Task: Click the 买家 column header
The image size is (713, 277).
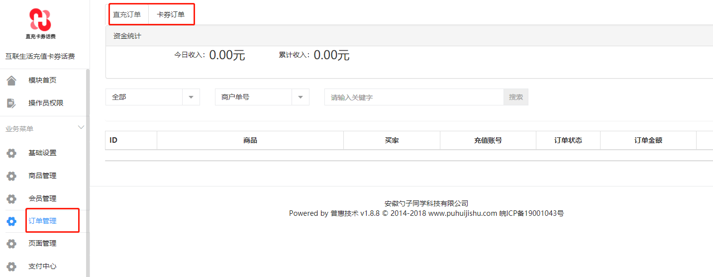Action: (x=392, y=140)
